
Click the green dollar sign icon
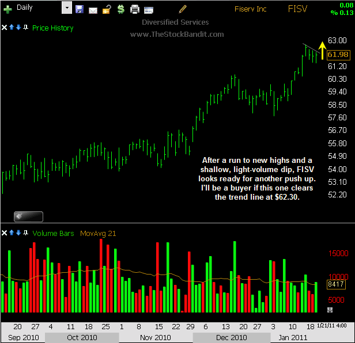coord(121,9)
